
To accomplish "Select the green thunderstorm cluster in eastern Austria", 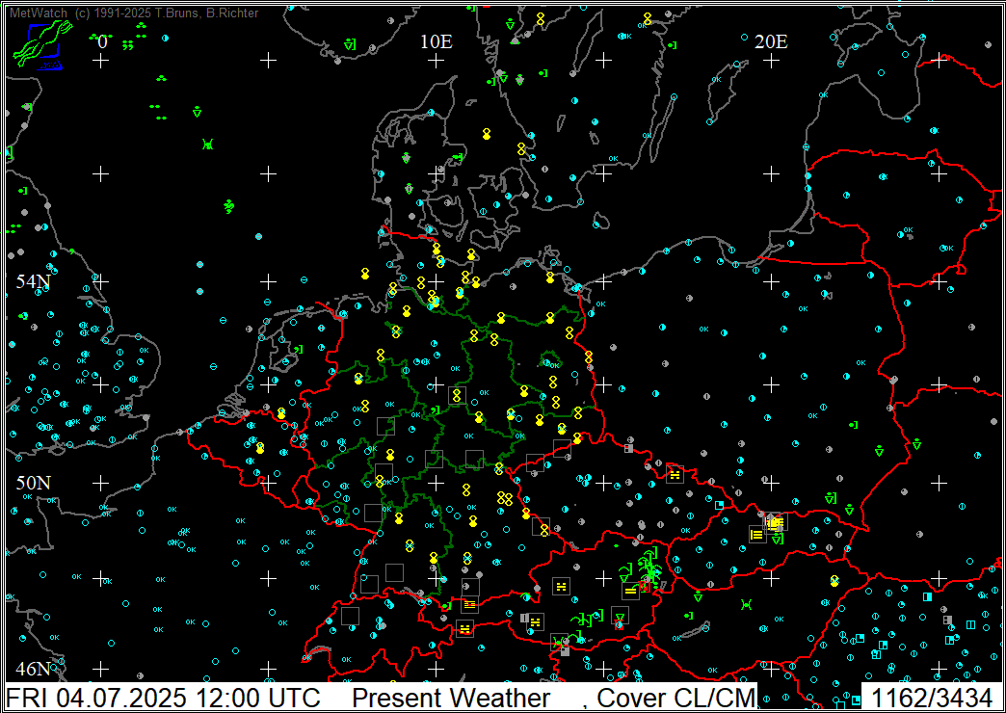I will click(651, 567).
